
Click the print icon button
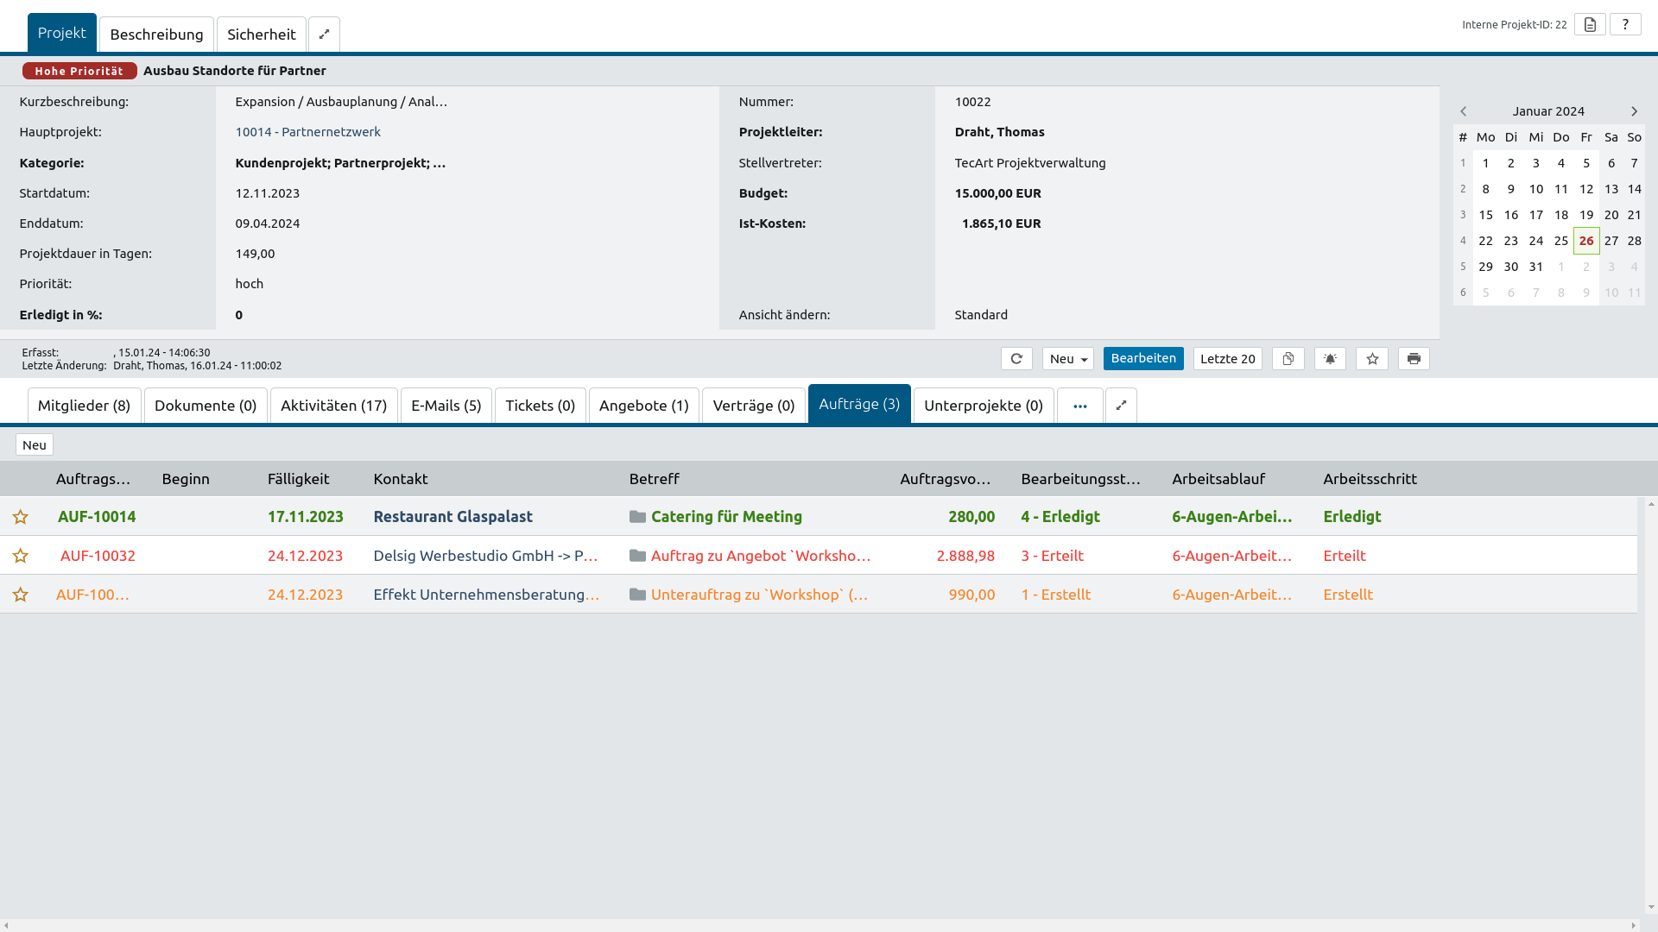[1414, 359]
